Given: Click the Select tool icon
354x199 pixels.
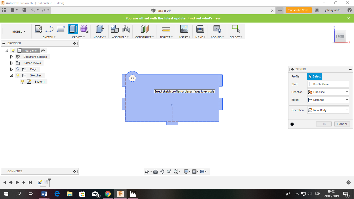Looking at the screenshot, I should (236, 29).
